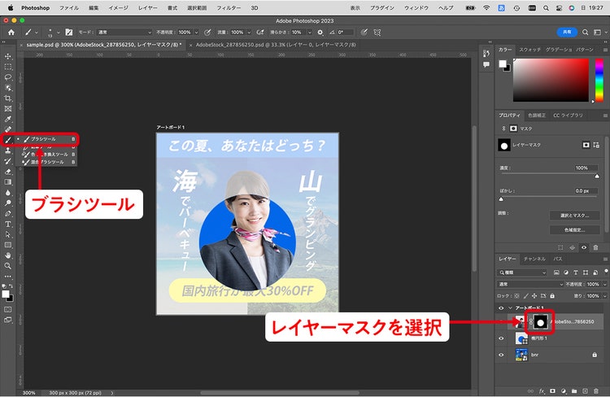Select the Eyedropper tool
This screenshot has height=397, width=610.
8,119
